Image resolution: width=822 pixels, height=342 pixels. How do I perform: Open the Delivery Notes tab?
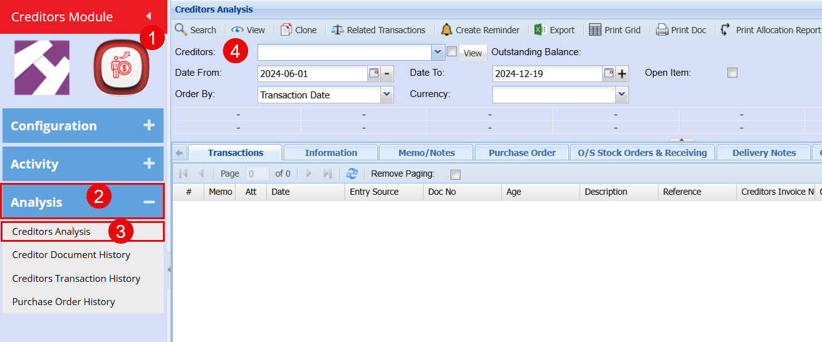pos(764,153)
